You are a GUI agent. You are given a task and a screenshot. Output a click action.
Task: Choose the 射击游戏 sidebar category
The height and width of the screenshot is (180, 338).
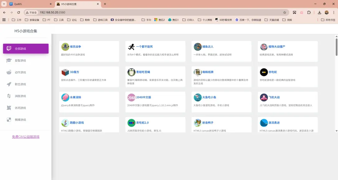pos(20,84)
